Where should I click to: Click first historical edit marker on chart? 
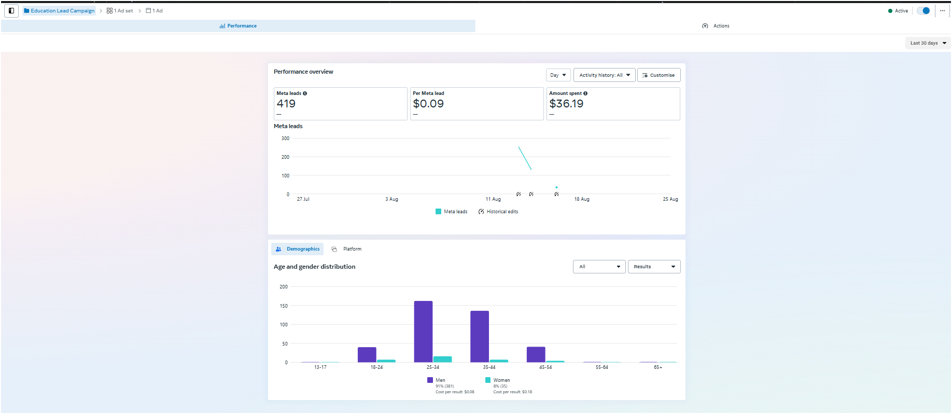coord(519,194)
